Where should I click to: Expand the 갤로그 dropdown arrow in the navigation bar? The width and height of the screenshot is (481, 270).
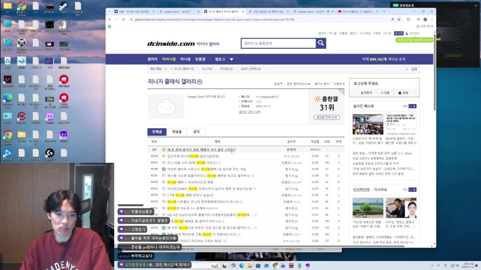tap(231, 59)
